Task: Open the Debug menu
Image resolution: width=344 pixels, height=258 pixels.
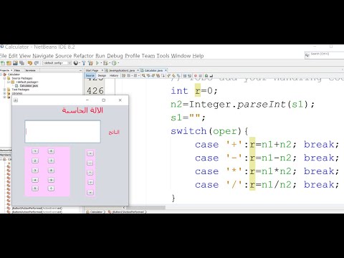Action: [x=115, y=56]
